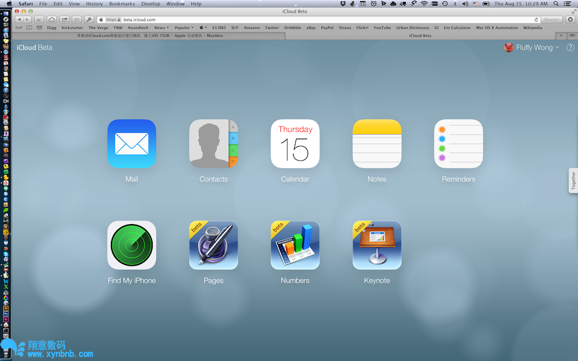Click the volume speaker menu bar icon

point(465,3)
